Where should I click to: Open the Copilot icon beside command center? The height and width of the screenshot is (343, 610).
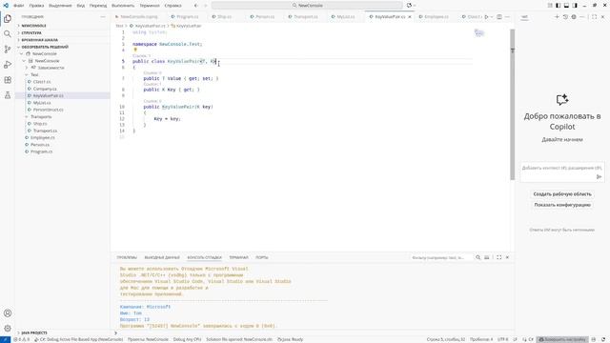tap(409, 6)
